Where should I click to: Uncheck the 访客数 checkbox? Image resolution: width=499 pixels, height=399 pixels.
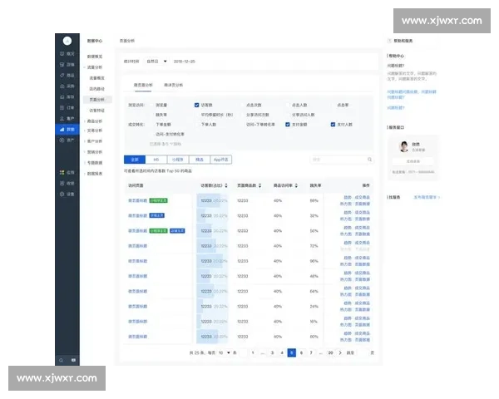click(x=197, y=106)
